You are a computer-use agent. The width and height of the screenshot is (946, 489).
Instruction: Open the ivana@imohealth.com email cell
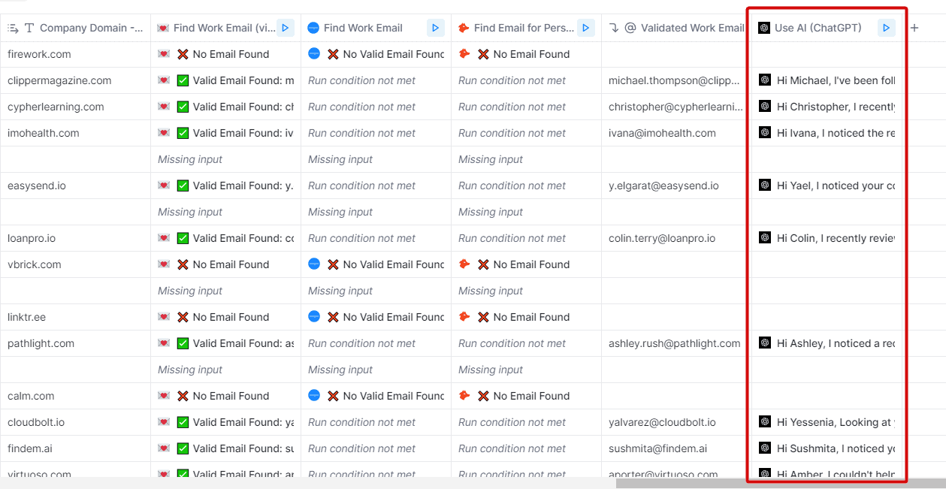point(662,133)
